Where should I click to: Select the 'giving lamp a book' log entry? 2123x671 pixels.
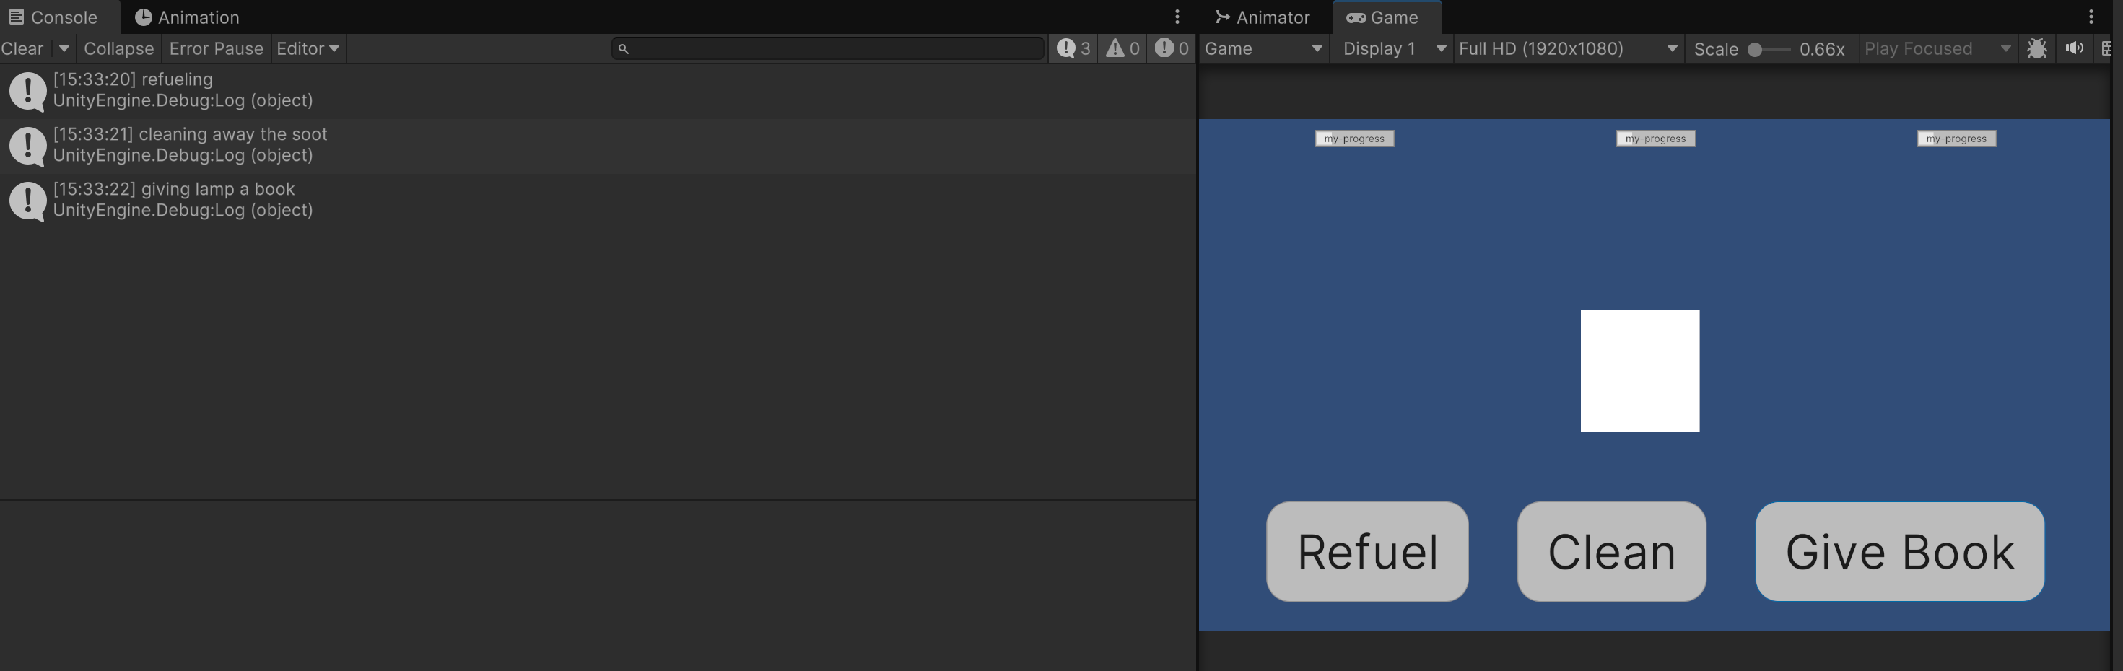(x=598, y=200)
